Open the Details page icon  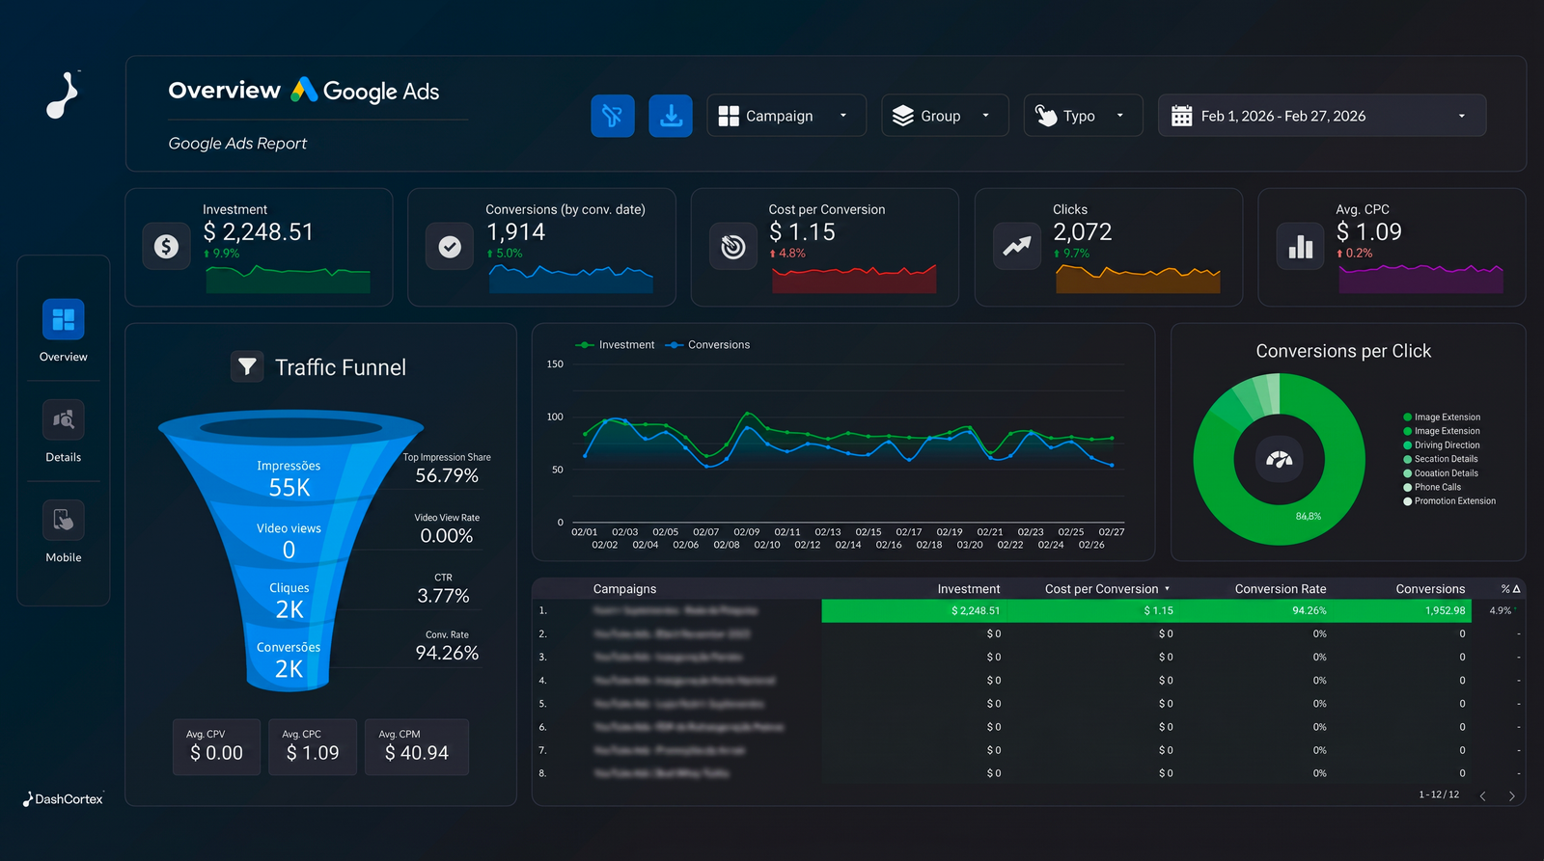click(64, 420)
